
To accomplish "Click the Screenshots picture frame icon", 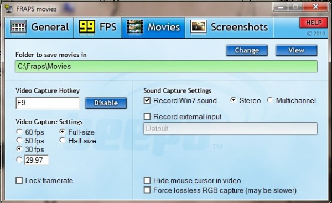I will pyautogui.click(x=198, y=27).
